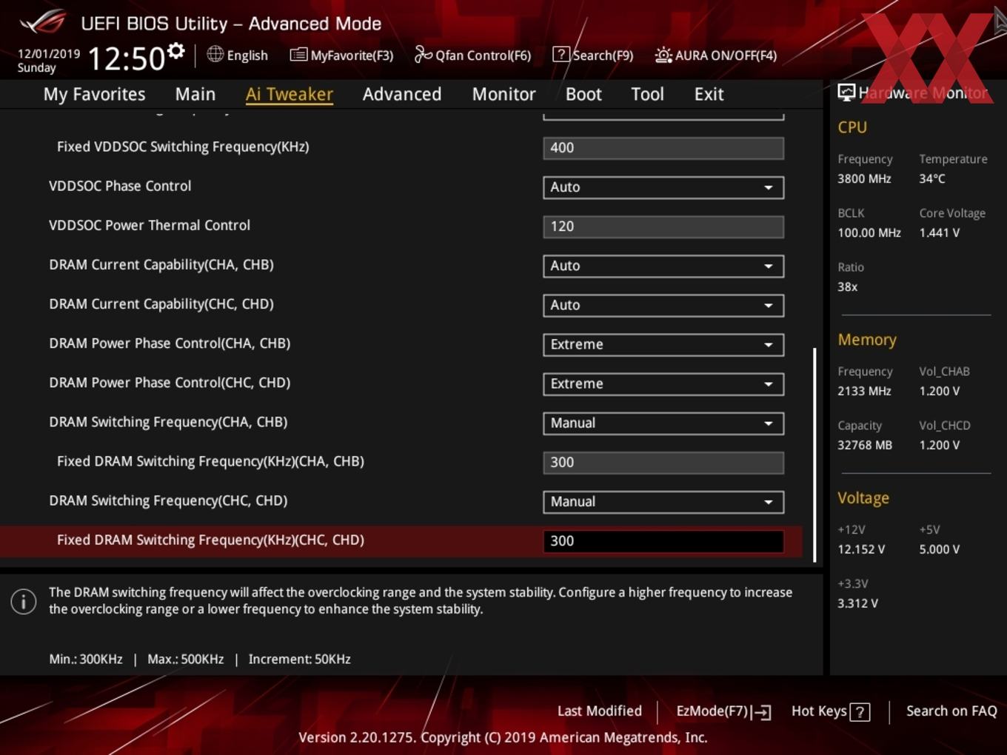Image resolution: width=1007 pixels, height=755 pixels.
Task: Click +12V reading 12.152 V
Action: click(x=861, y=549)
